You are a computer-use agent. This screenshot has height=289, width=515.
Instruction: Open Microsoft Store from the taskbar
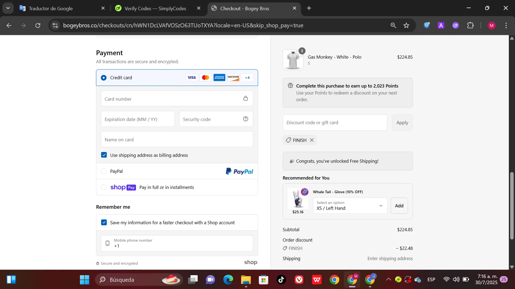[x=264, y=280]
